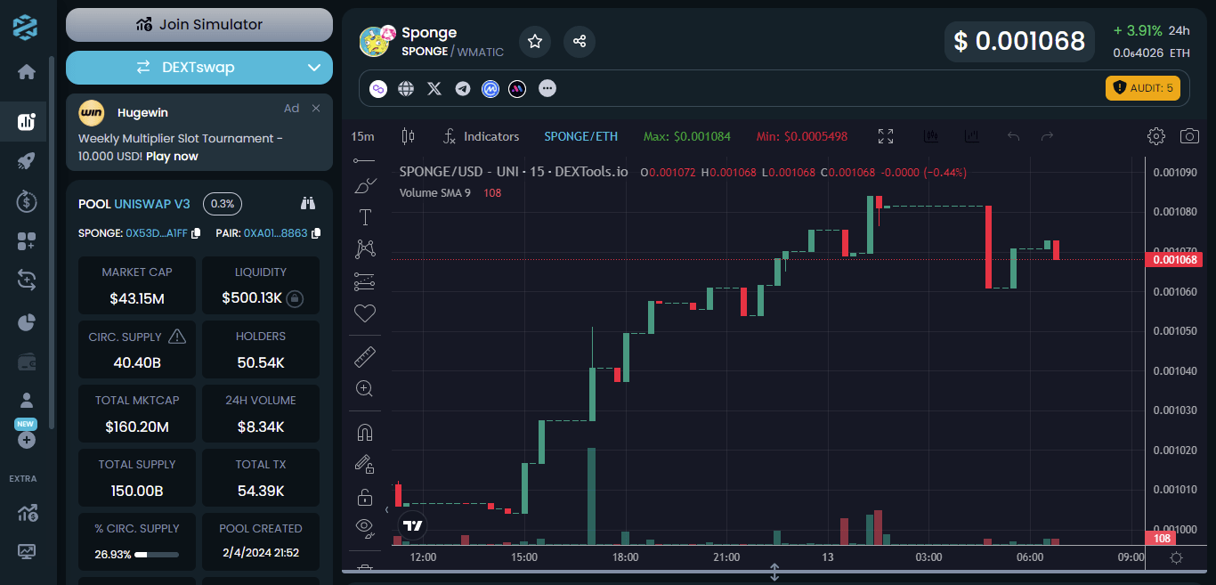Click the Play now ad link
The width and height of the screenshot is (1216, 585).
173,156
